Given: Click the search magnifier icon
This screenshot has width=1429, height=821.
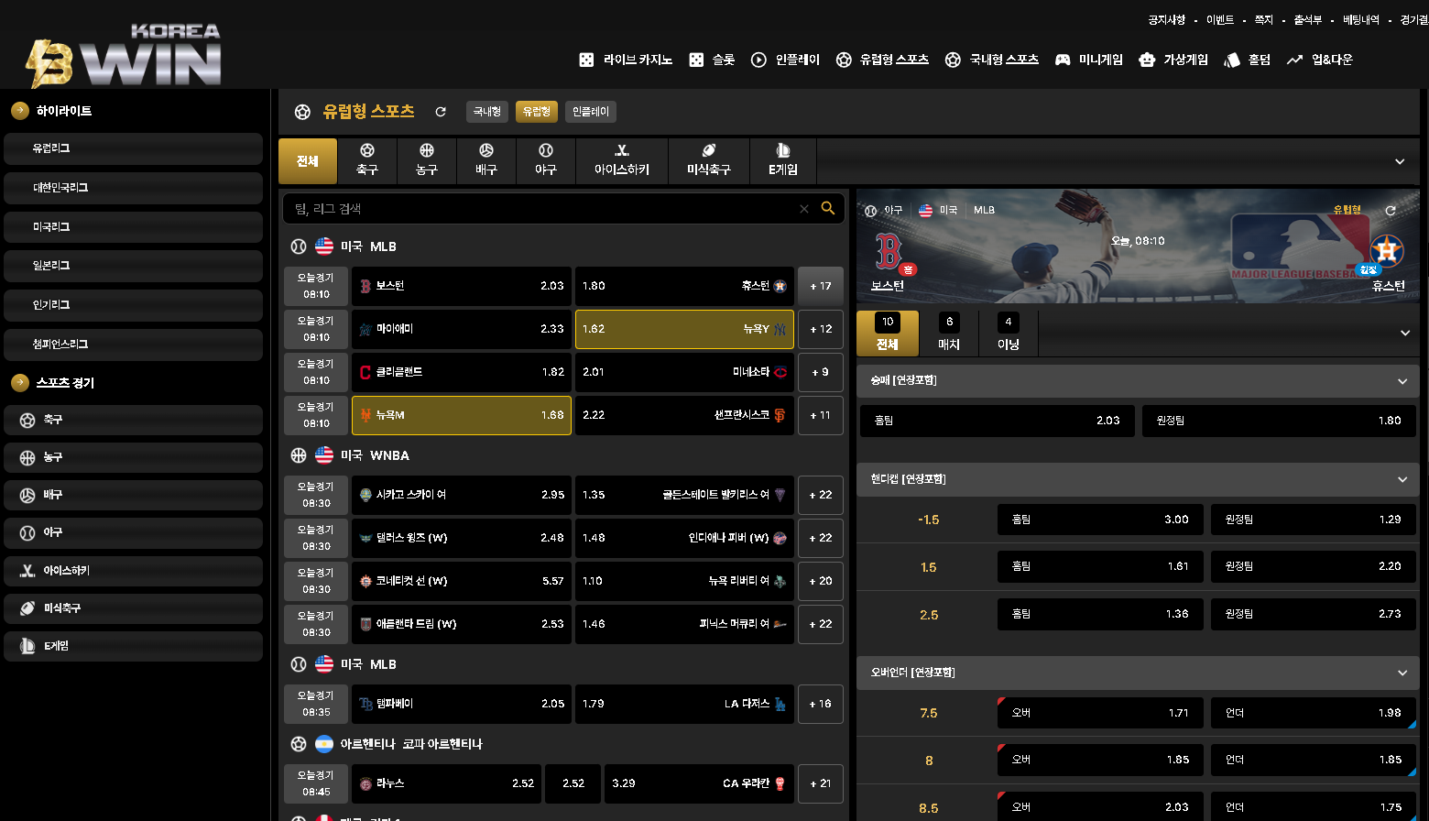Looking at the screenshot, I should click(x=828, y=208).
